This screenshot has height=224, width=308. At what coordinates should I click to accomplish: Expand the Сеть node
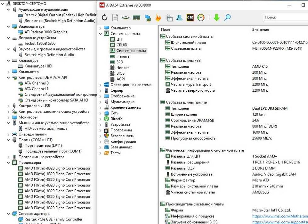coord(101,113)
